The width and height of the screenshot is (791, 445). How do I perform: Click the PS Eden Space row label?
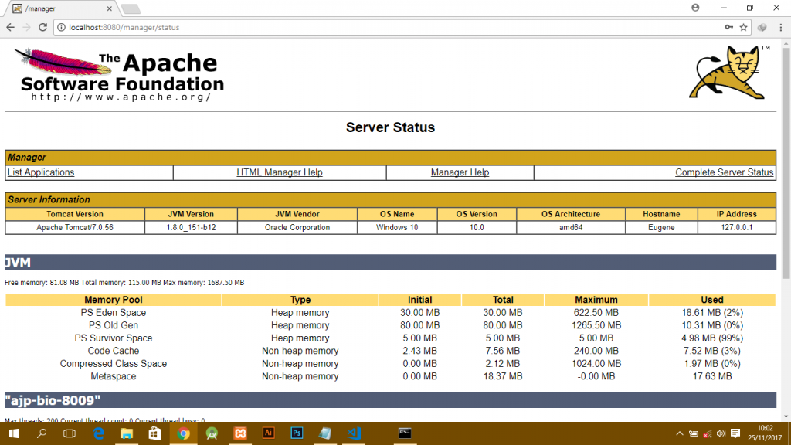tap(113, 313)
